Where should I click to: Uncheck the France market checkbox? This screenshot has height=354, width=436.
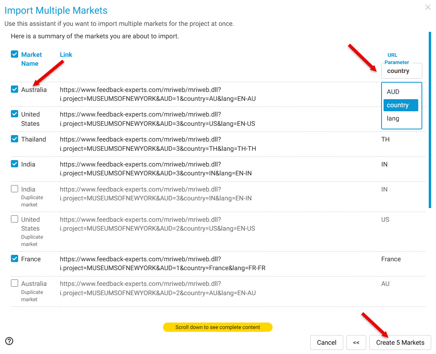point(15,258)
